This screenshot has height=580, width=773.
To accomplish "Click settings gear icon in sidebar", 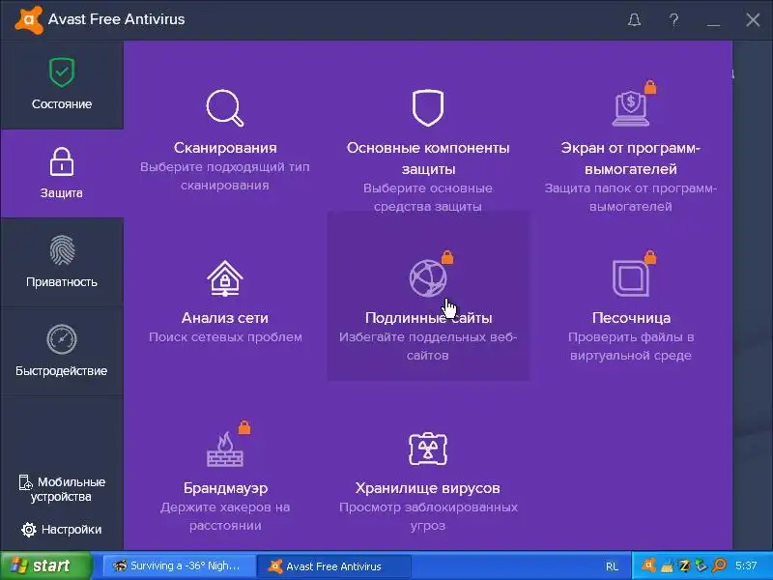I will tap(29, 530).
